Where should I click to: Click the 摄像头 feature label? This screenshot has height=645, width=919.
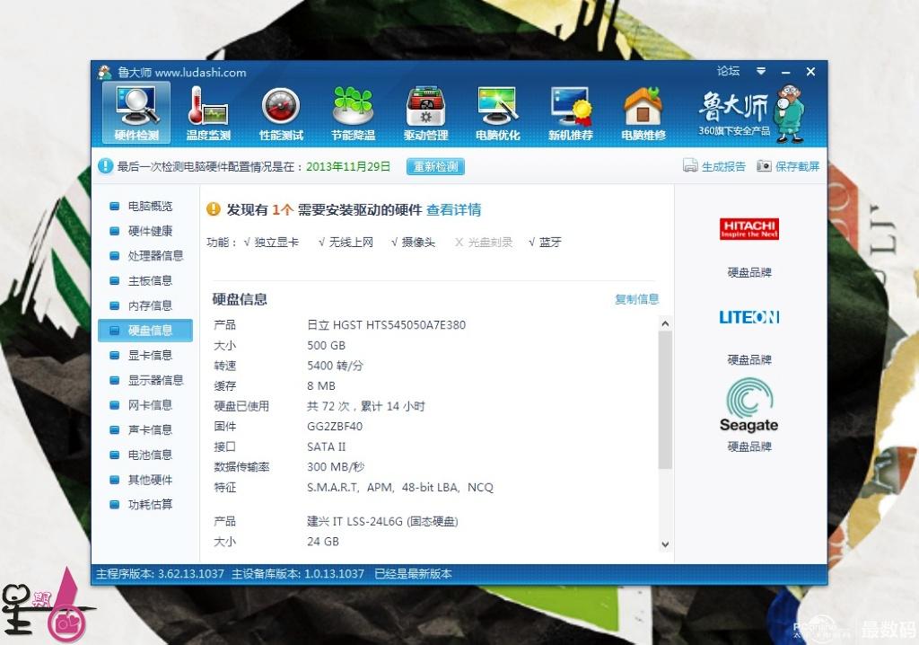point(418,242)
